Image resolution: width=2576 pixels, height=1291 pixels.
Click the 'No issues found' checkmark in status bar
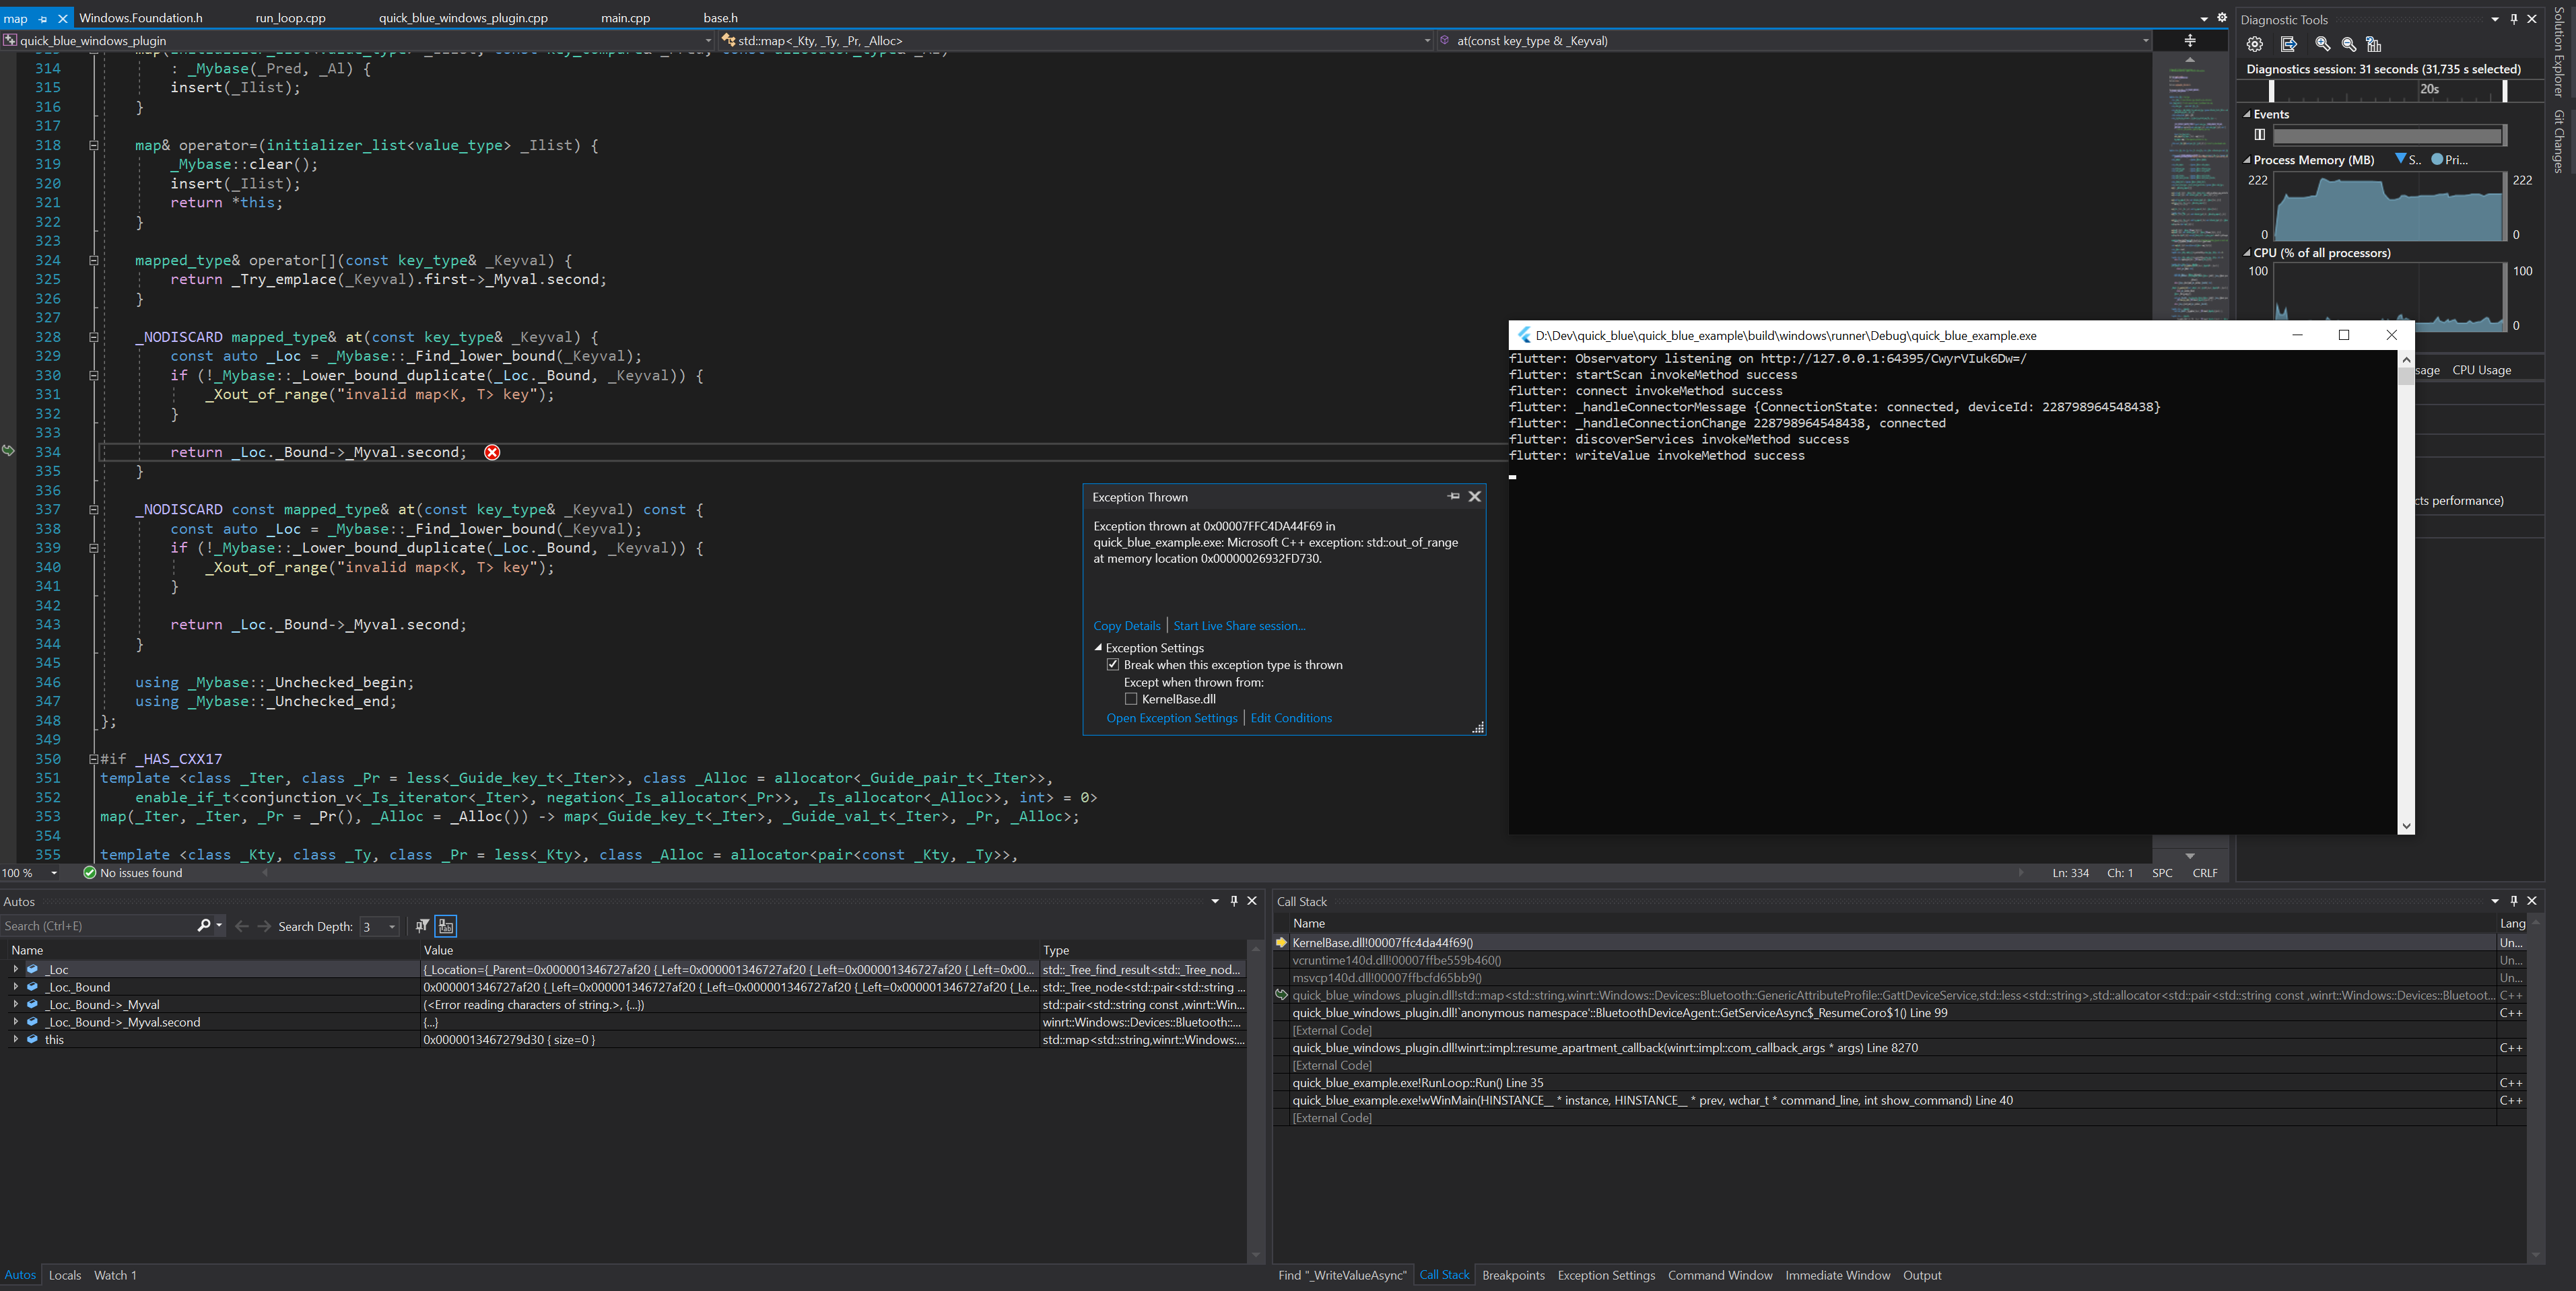(x=89, y=872)
